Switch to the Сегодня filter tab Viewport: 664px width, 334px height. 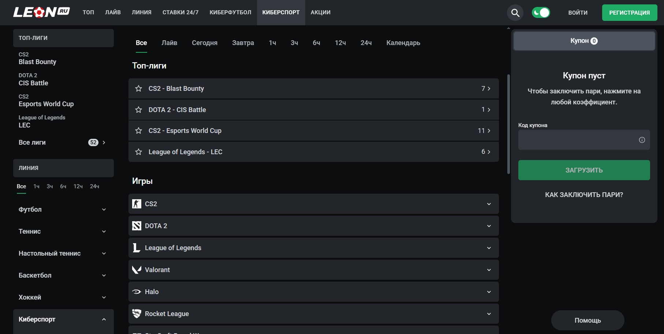(205, 43)
